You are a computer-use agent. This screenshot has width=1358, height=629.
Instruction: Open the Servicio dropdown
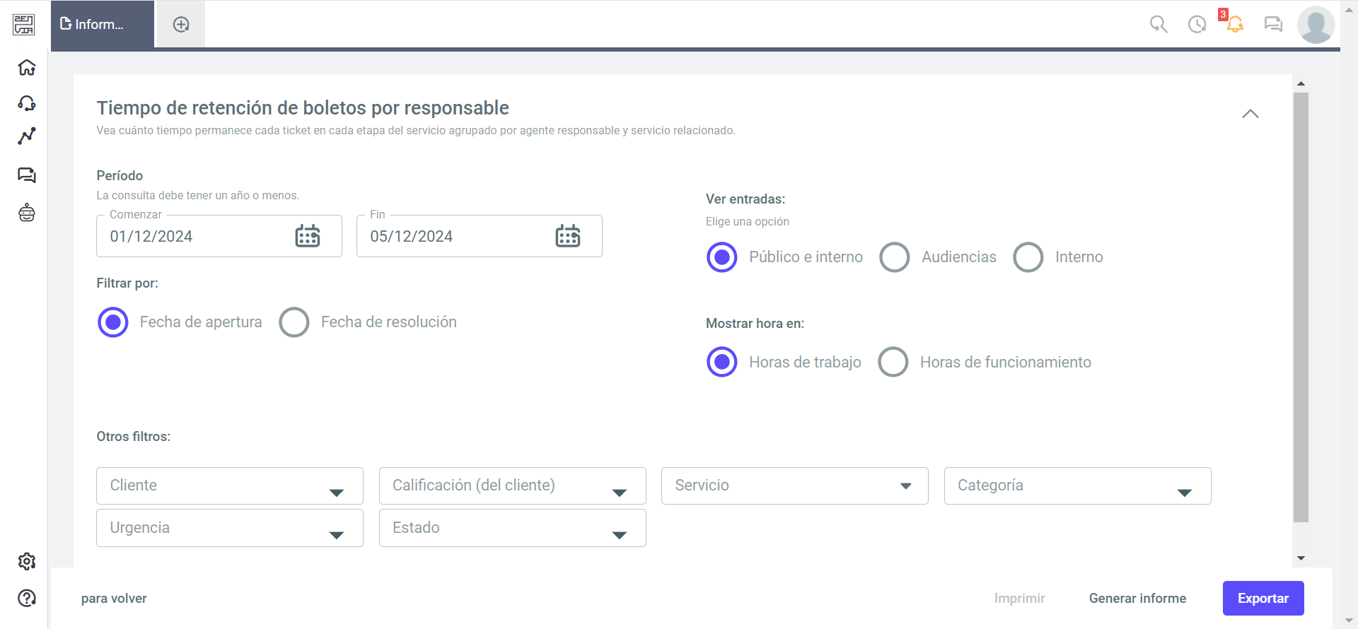tap(795, 486)
